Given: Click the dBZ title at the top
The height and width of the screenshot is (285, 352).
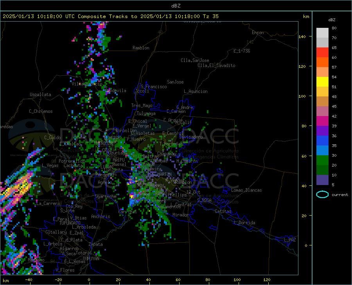Looking at the screenshot, I should tap(176, 6).
